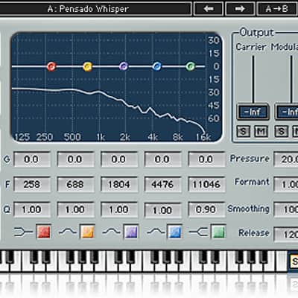
Task: Select the purple bell filter shape icon
Action: 111,232
